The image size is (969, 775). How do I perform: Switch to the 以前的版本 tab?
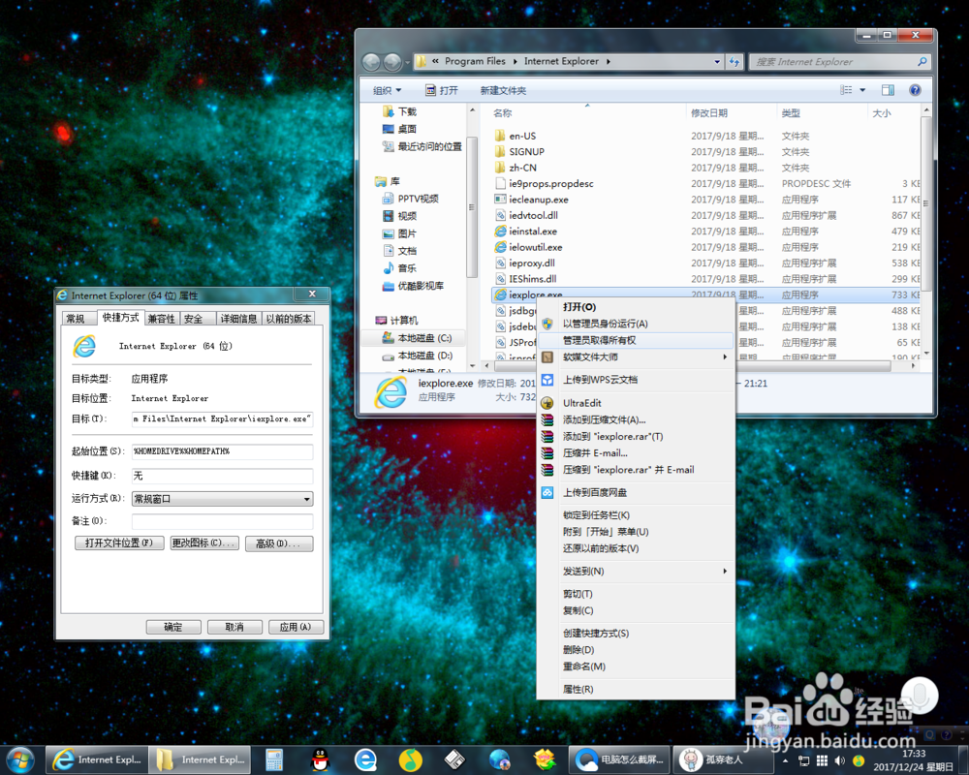pyautogui.click(x=289, y=319)
